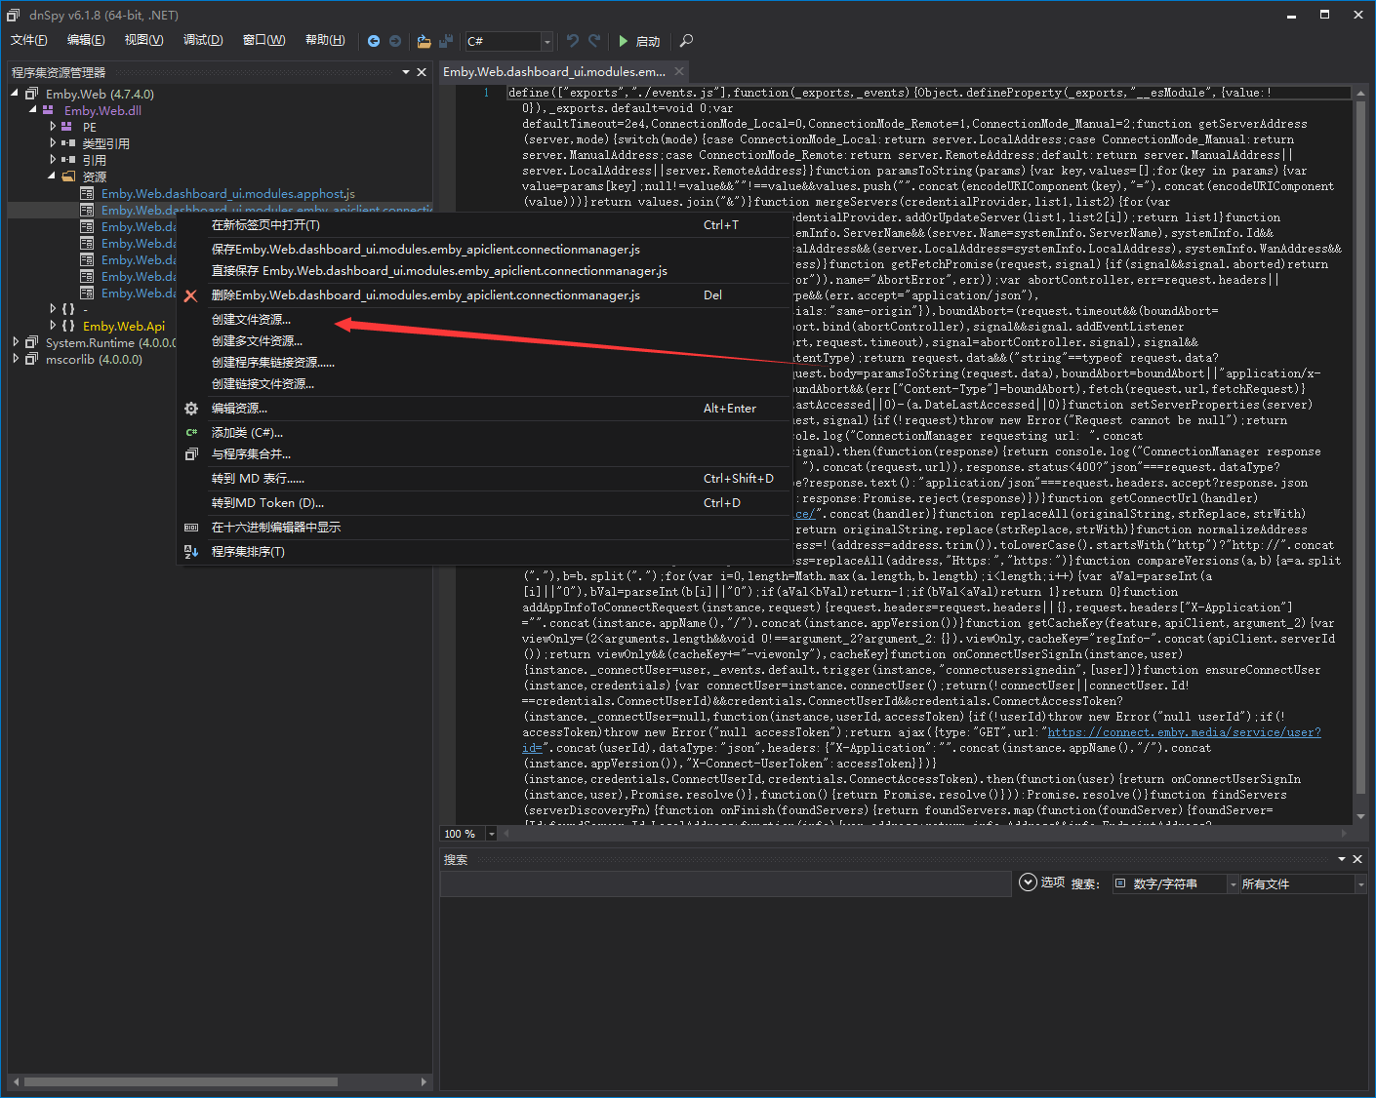Viewport: 1376px width, 1098px height.
Task: Choose 转到MD Token (D)... menu entry
Action: (484, 503)
